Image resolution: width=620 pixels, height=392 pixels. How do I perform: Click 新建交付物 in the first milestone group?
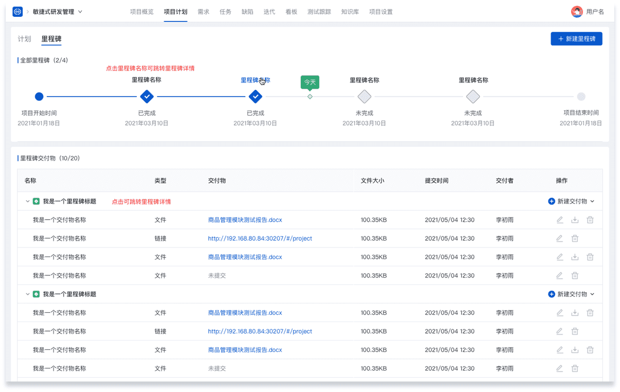571,202
